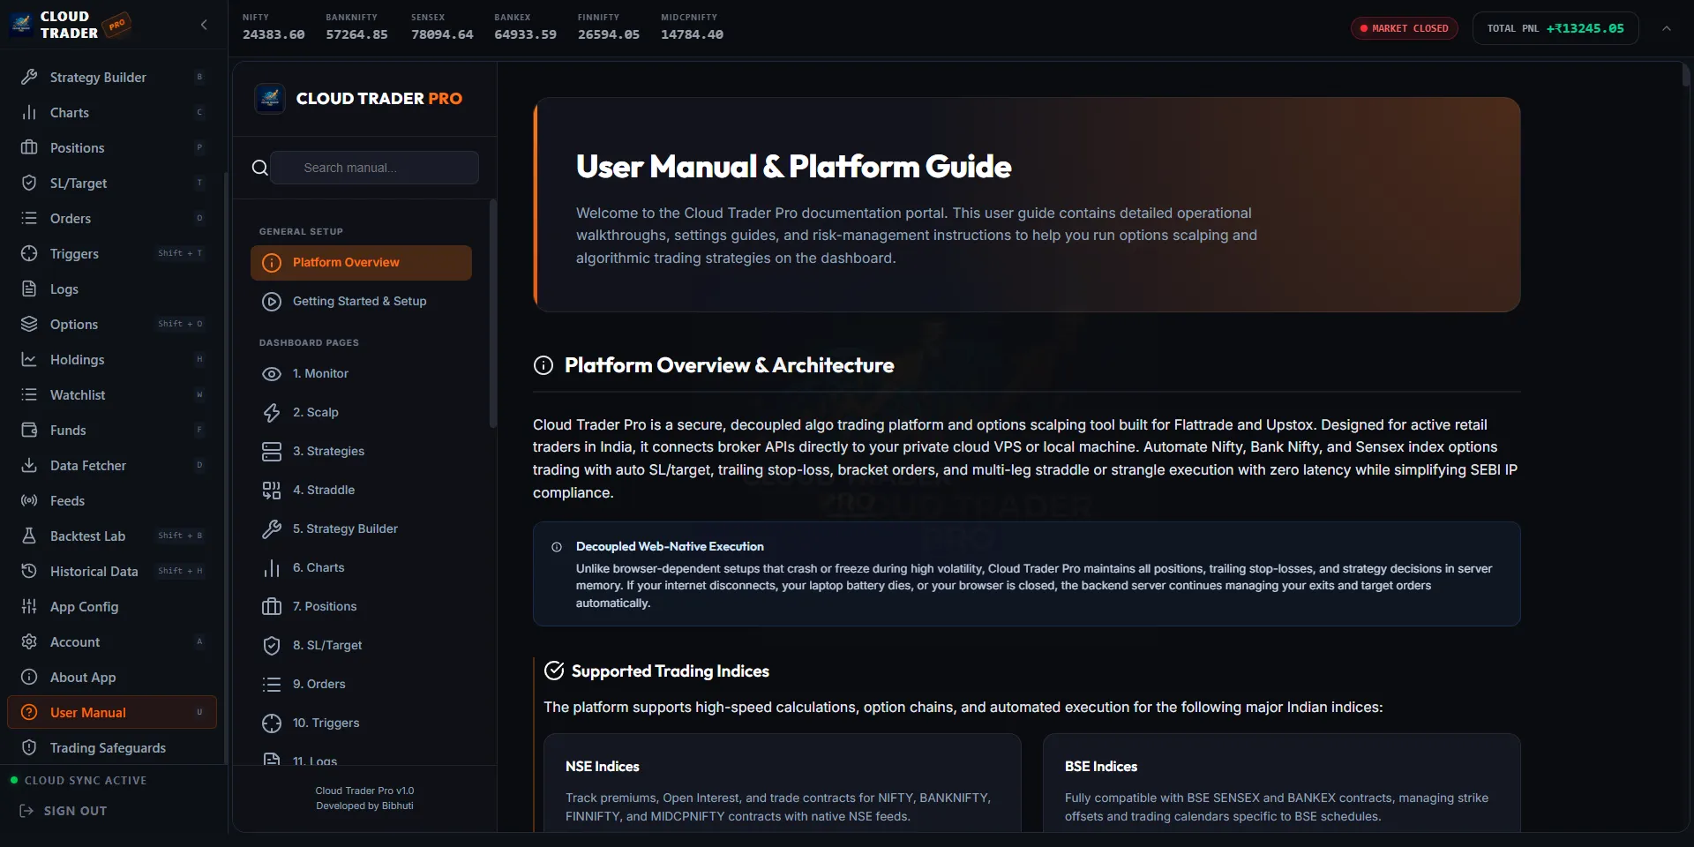Open Platform Overview manual section

[361, 263]
